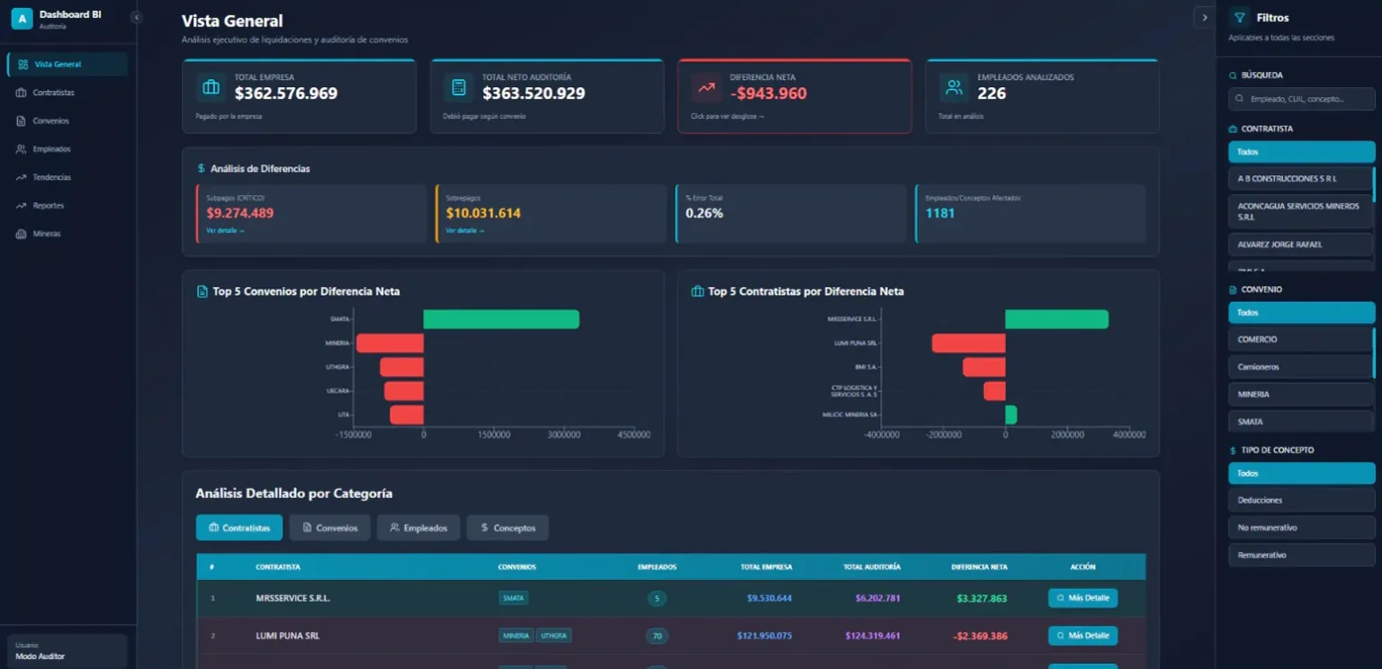The height and width of the screenshot is (669, 1382).
Task: Click the Vista General grid icon in sidebar
Action: [22, 65]
